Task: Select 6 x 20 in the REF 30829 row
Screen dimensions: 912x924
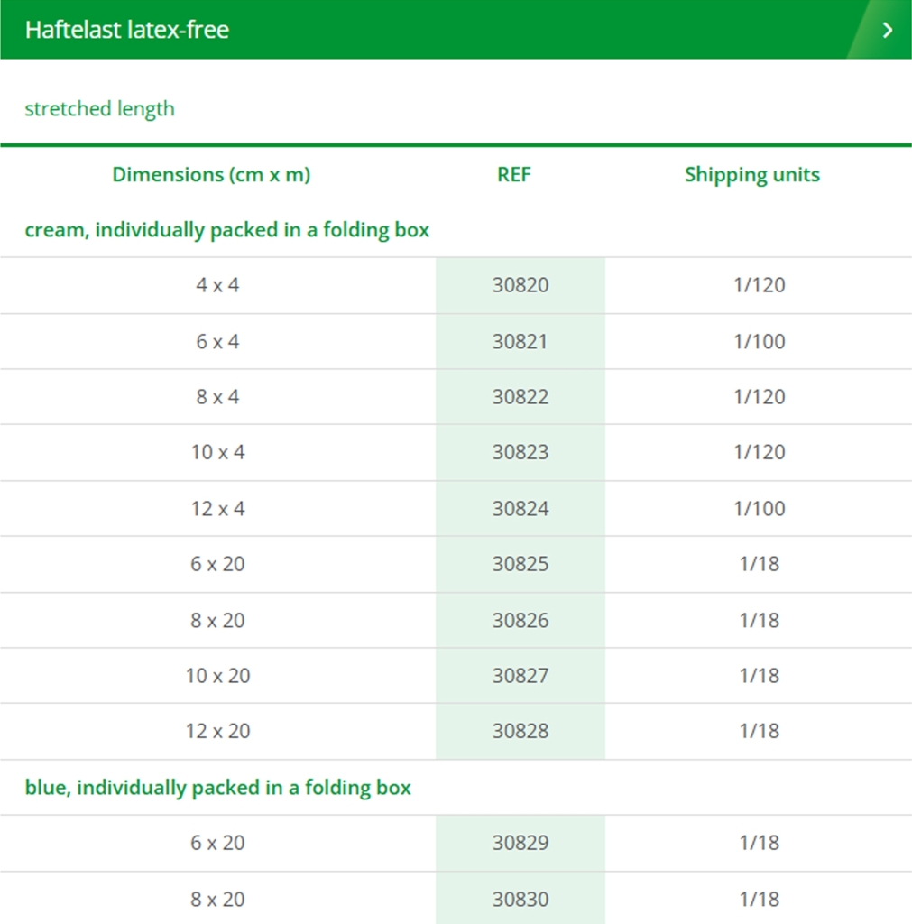Action: [x=218, y=844]
